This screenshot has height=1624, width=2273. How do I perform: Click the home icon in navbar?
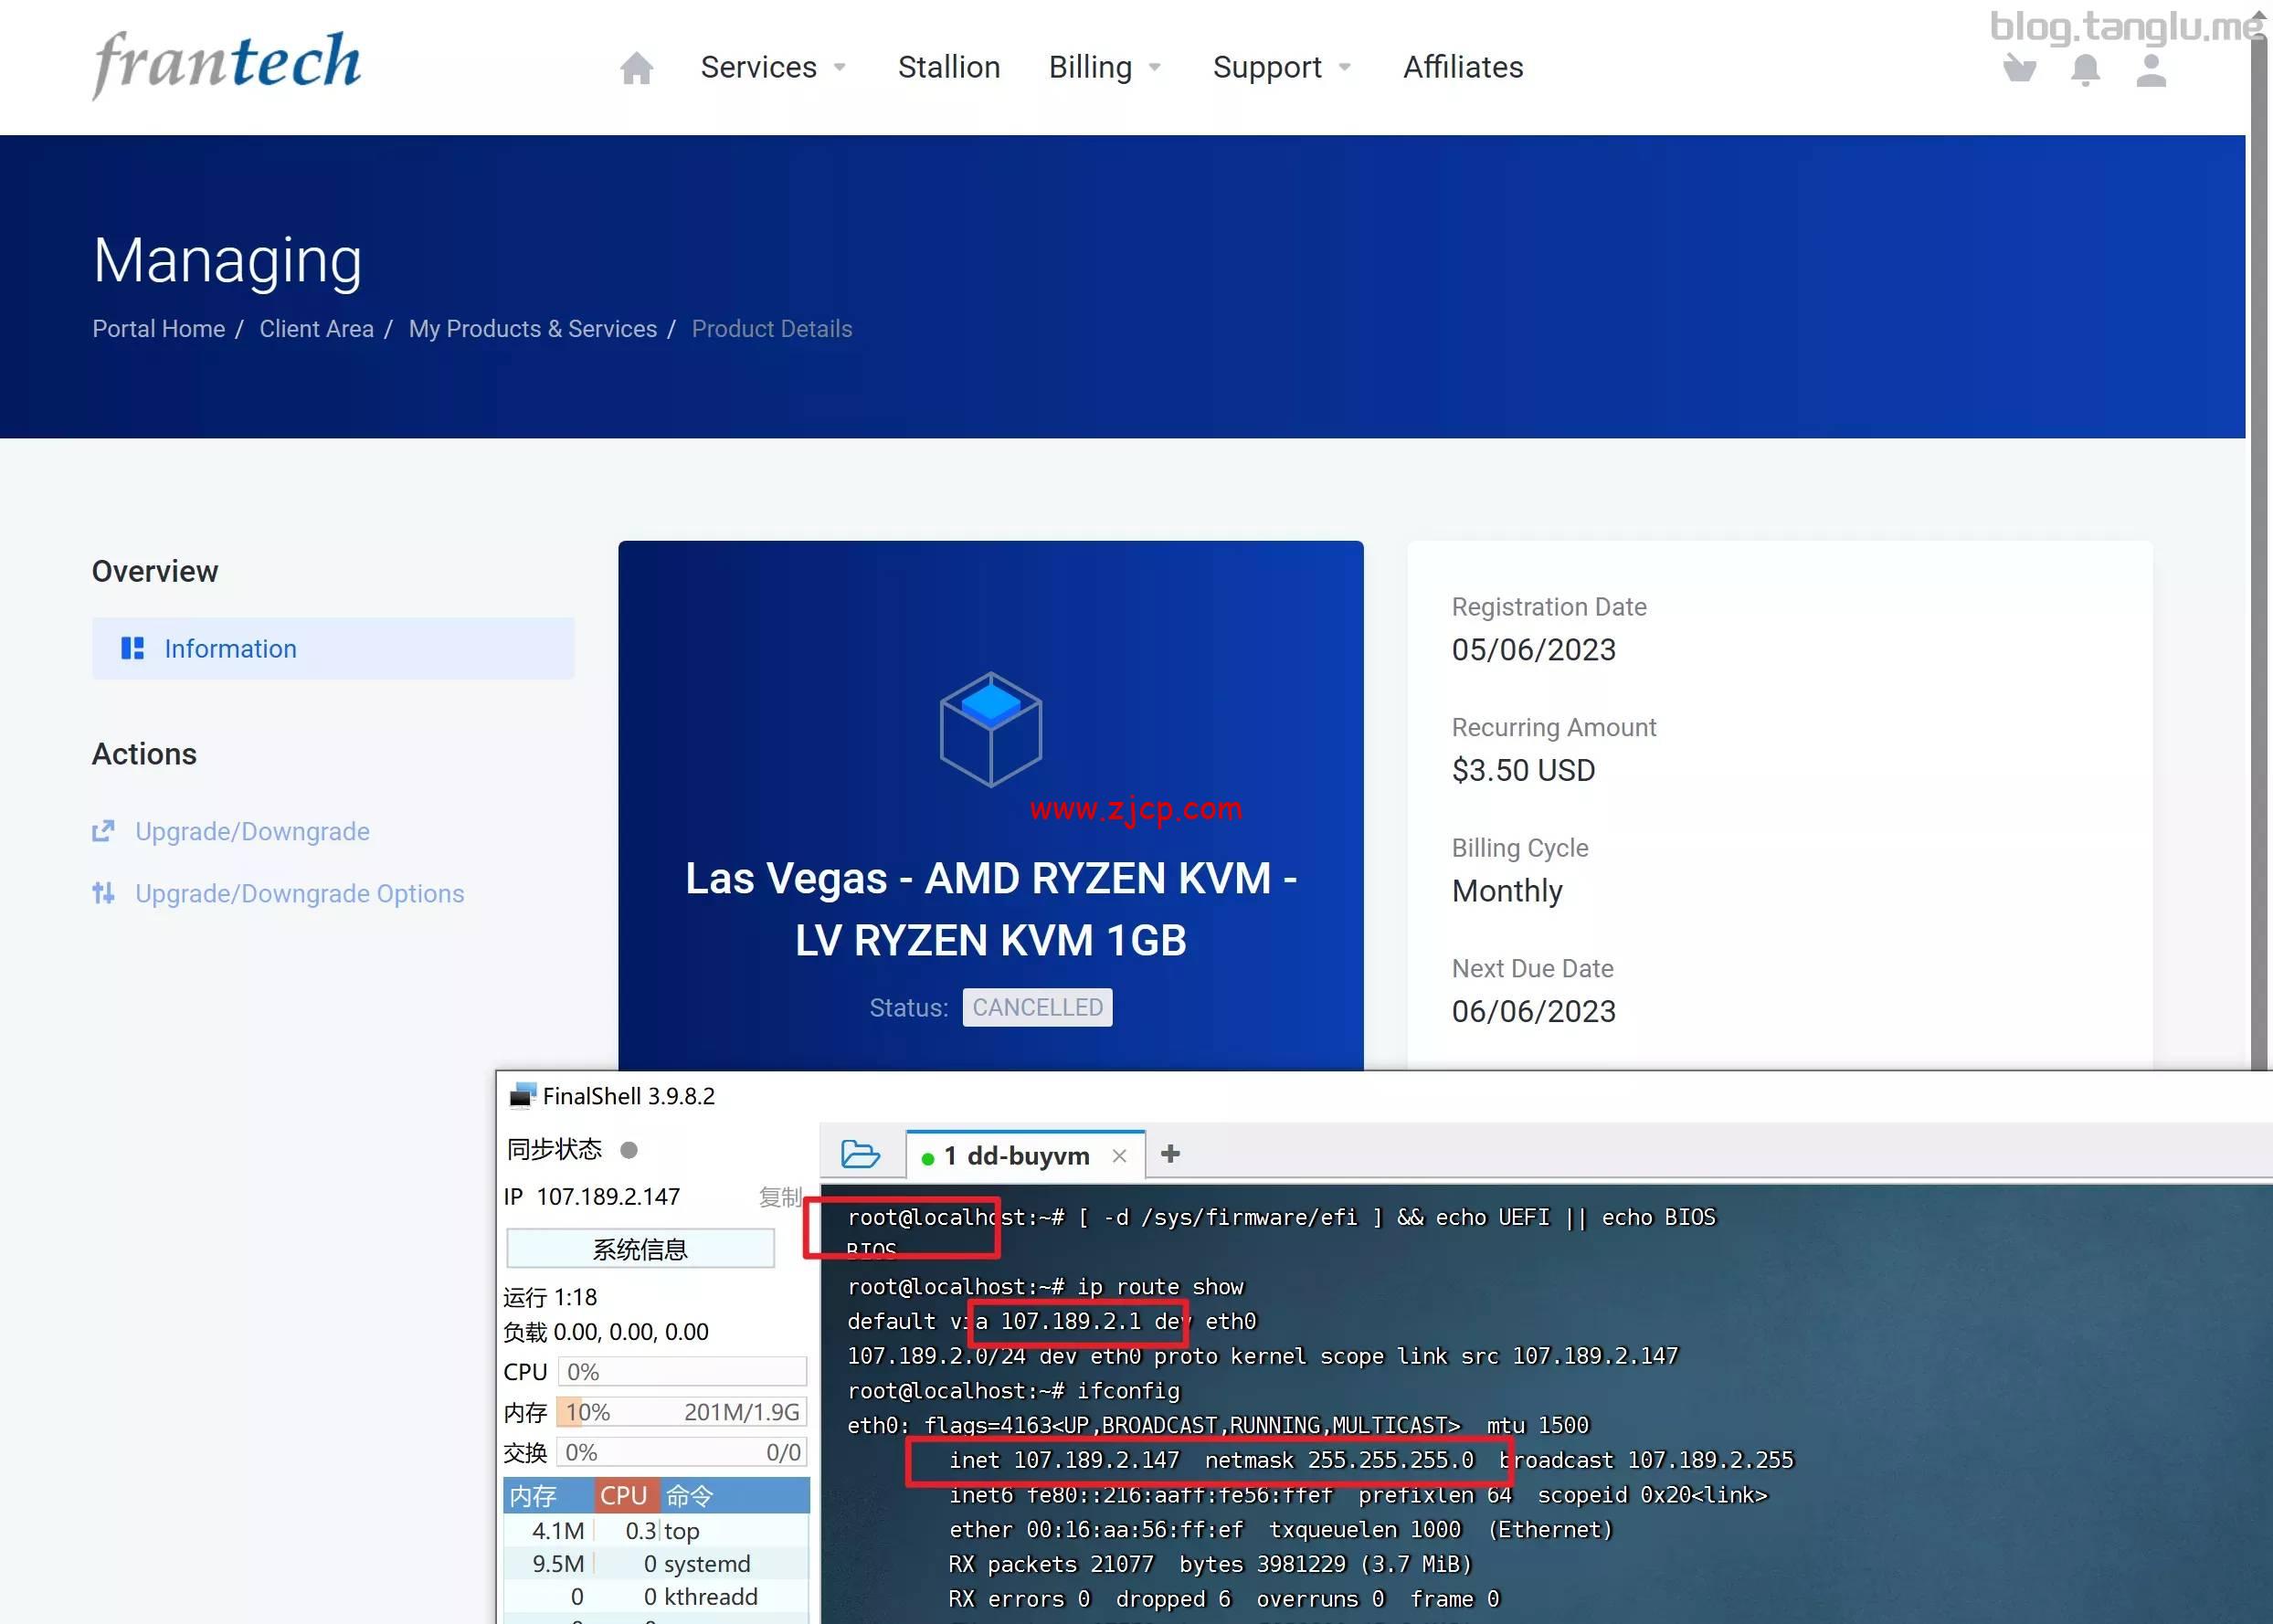(x=636, y=68)
